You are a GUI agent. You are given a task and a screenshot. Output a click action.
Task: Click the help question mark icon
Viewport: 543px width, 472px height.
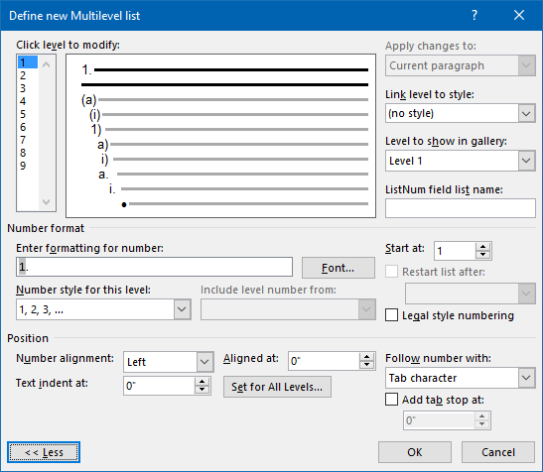[475, 15]
